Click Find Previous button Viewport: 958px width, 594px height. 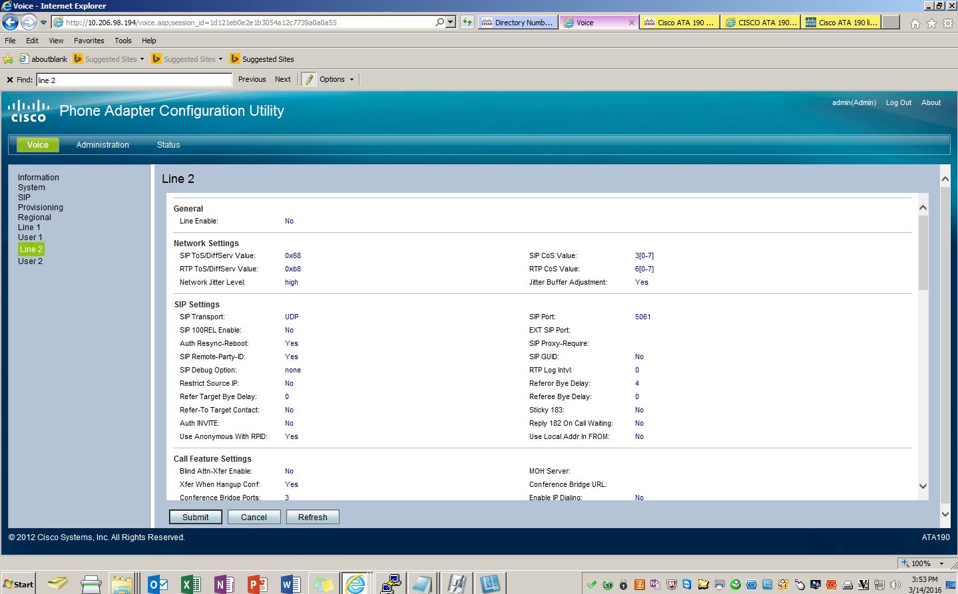(252, 79)
